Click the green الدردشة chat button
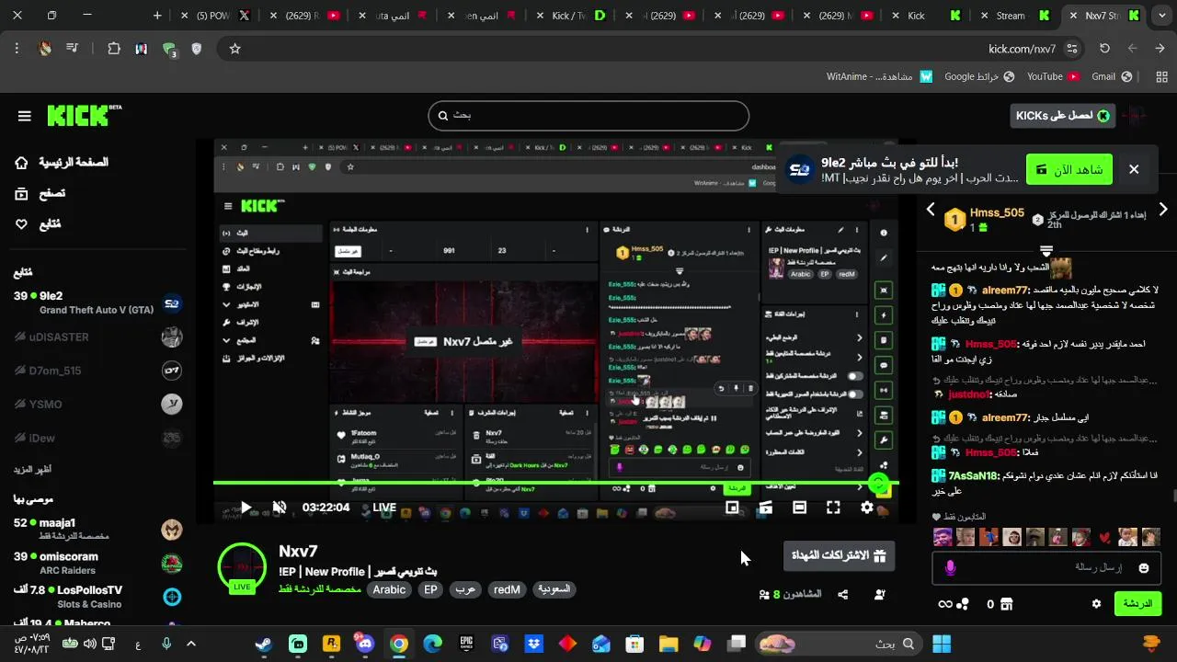This screenshot has width=1177, height=662. tap(1137, 604)
